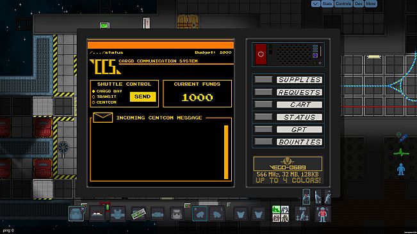Select the belt slot in the hotbar
The height and width of the screenshot is (234, 417).
pos(158,214)
